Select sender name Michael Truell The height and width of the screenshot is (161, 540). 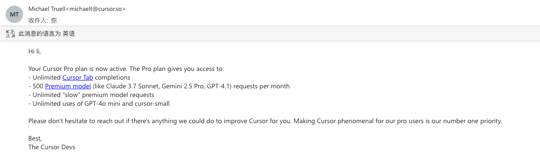click(47, 9)
